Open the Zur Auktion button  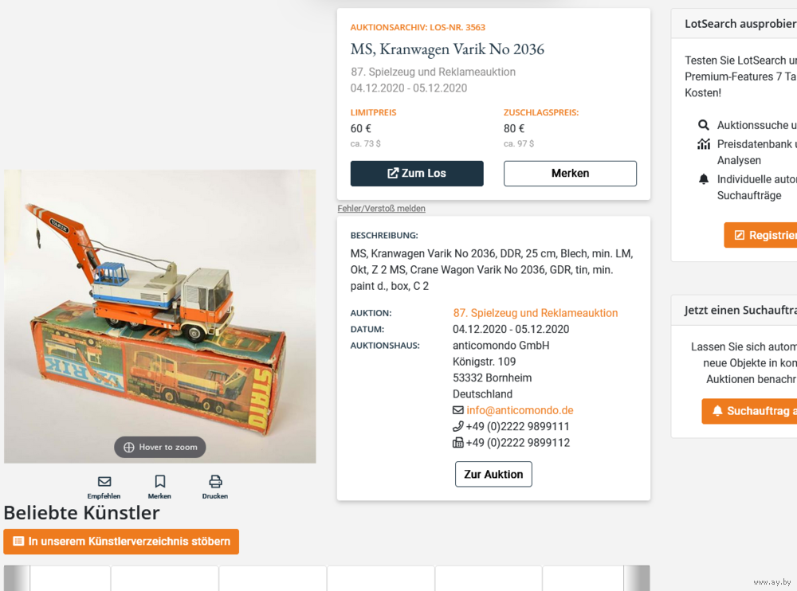[x=493, y=474]
